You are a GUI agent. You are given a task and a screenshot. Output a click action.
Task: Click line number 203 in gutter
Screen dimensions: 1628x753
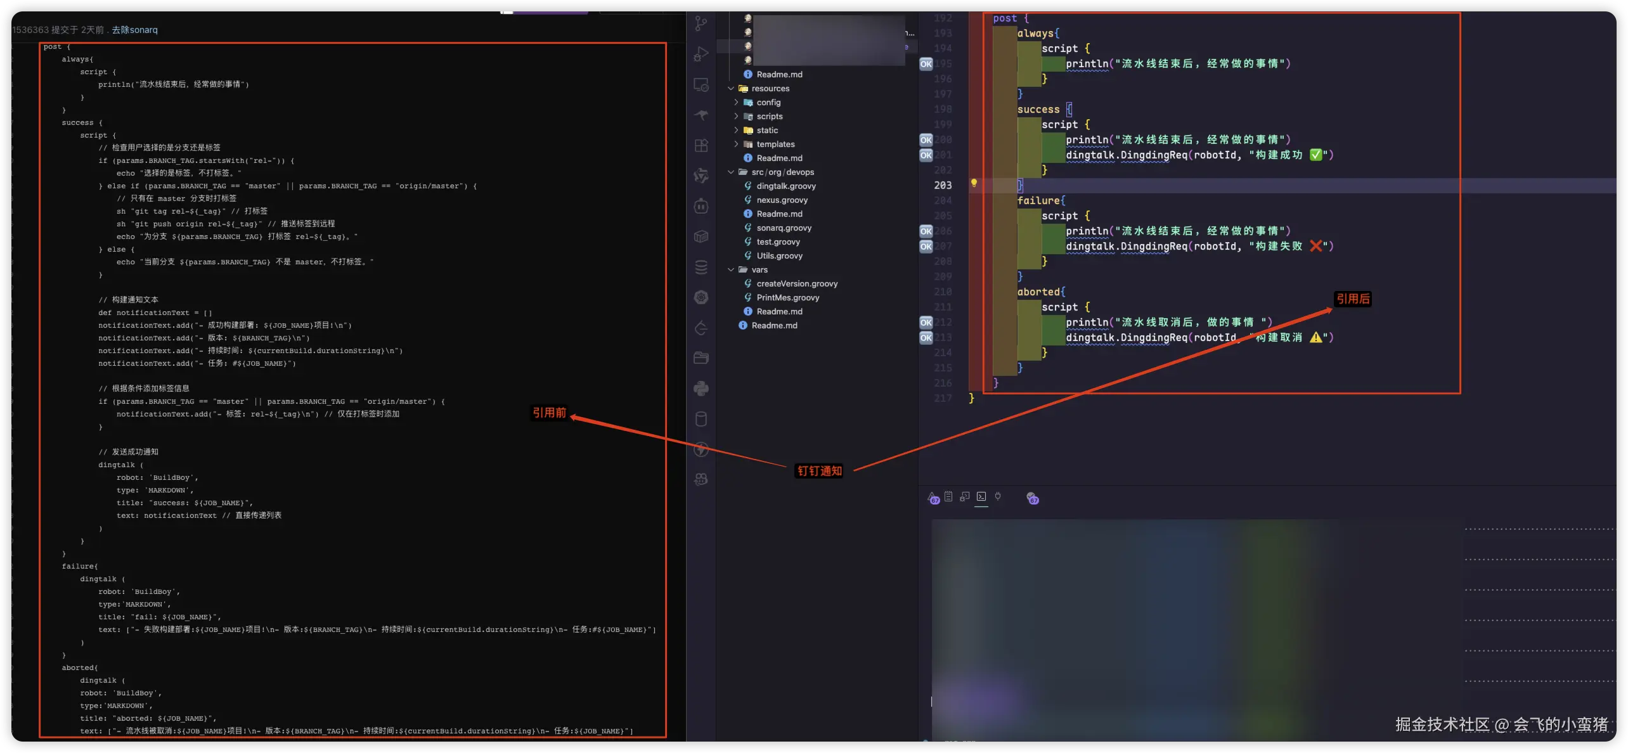943,185
